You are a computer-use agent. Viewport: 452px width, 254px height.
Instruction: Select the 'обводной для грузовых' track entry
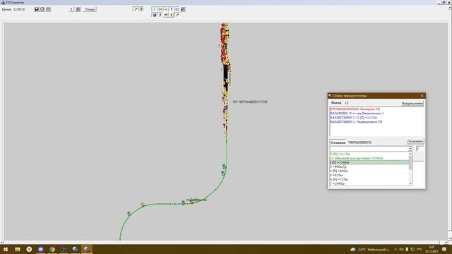pyautogui.click(x=369, y=158)
